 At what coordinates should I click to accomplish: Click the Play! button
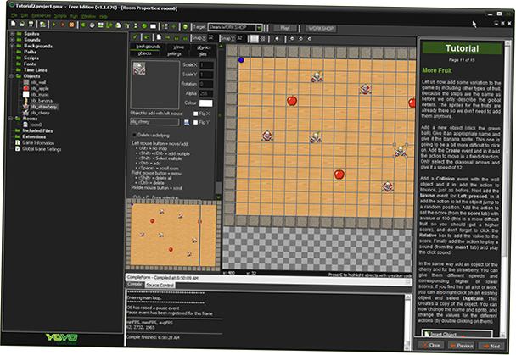tap(285, 28)
